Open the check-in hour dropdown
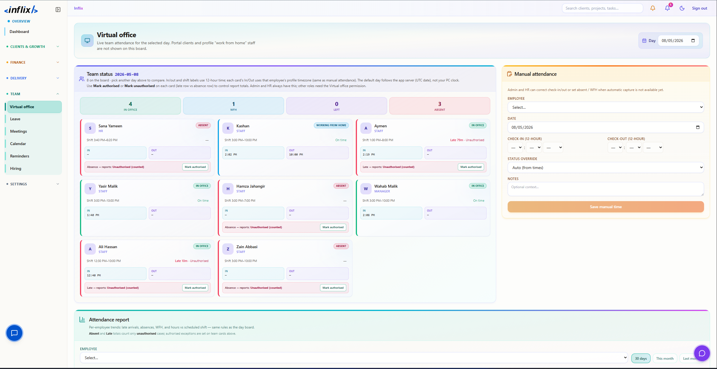Viewport: 717px width, 369px height. pos(515,147)
